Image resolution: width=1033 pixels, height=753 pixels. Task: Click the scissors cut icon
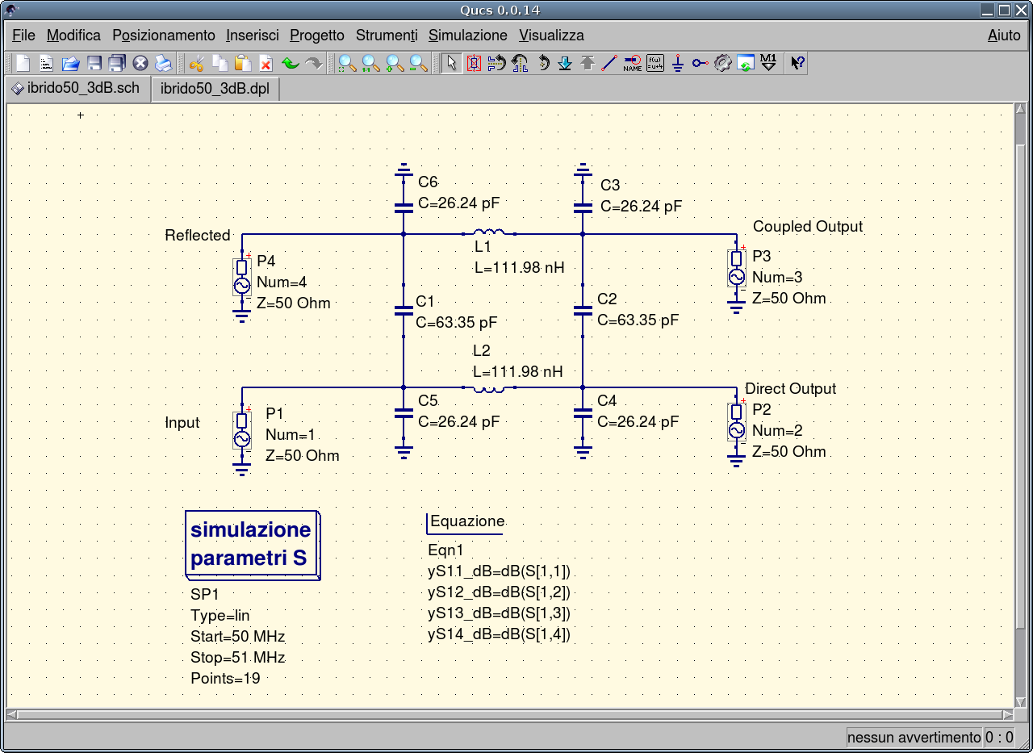coord(196,63)
